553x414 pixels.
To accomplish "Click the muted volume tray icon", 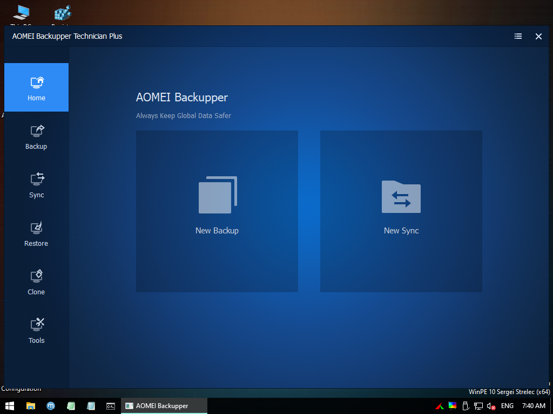I will click(491, 406).
